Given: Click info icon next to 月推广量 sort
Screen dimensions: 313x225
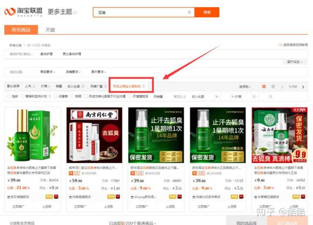Looking at the screenshot, I should tap(106, 86).
